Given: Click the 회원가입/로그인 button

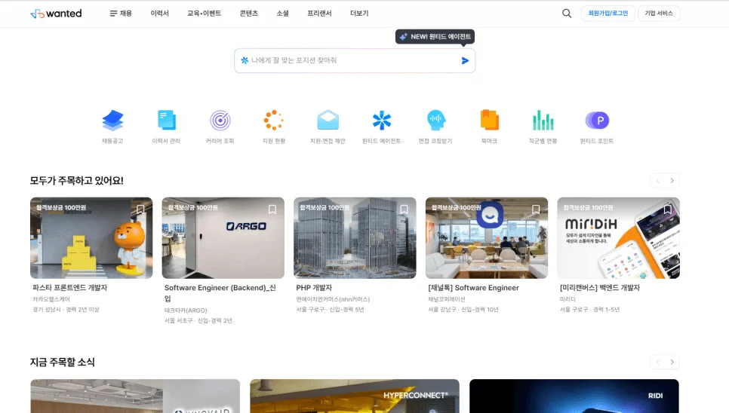Looking at the screenshot, I should click(608, 14).
